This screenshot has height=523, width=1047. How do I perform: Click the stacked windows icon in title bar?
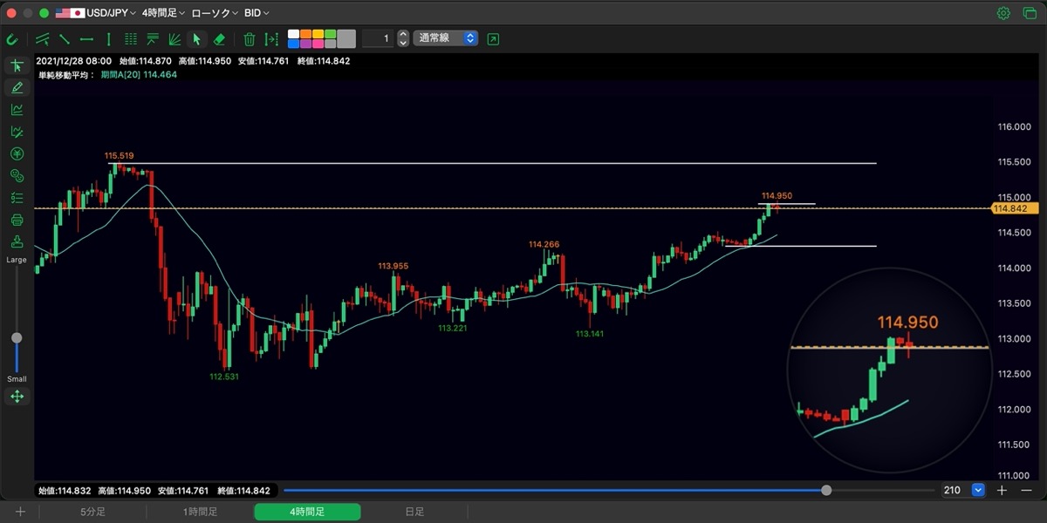pyautogui.click(x=1028, y=13)
